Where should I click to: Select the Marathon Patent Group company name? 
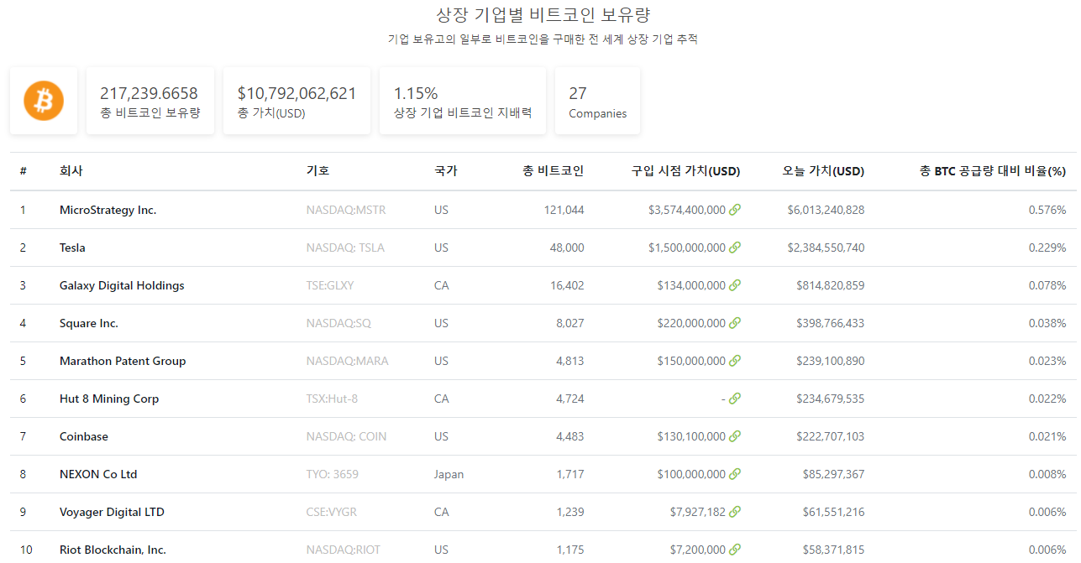(123, 361)
